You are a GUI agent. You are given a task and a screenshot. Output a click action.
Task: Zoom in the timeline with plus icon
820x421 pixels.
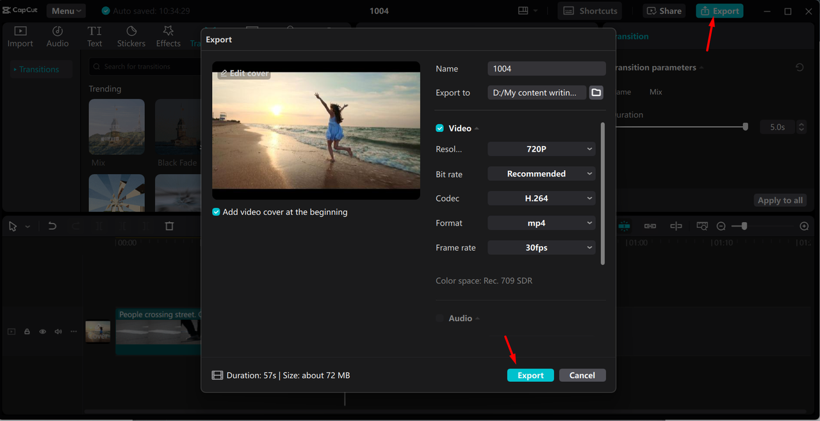[x=804, y=226]
